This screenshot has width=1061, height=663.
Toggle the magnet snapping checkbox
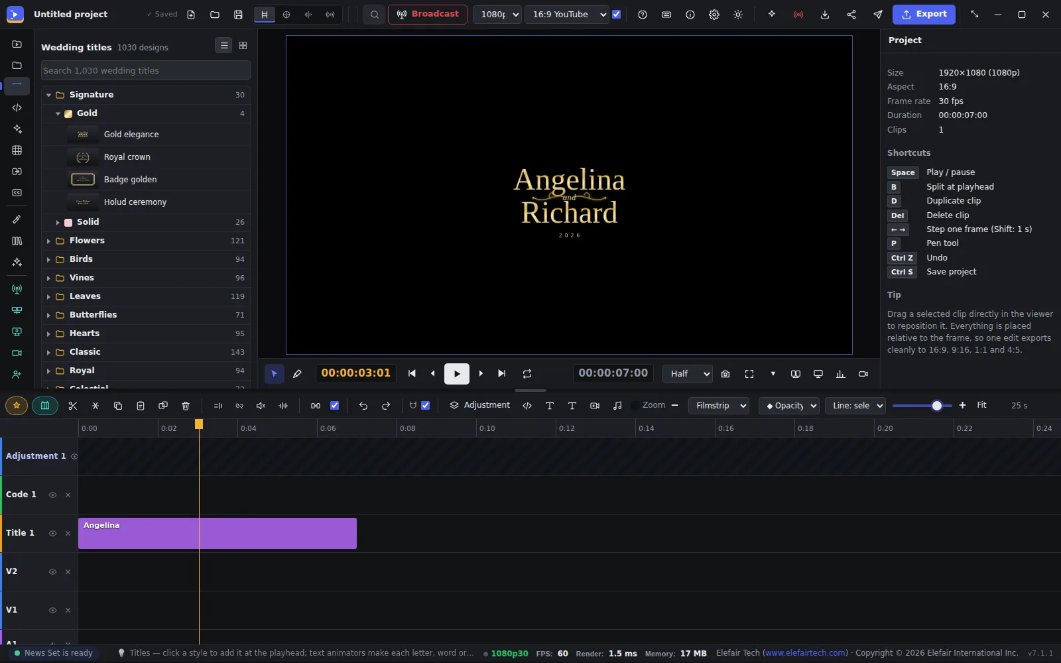pyautogui.click(x=426, y=406)
